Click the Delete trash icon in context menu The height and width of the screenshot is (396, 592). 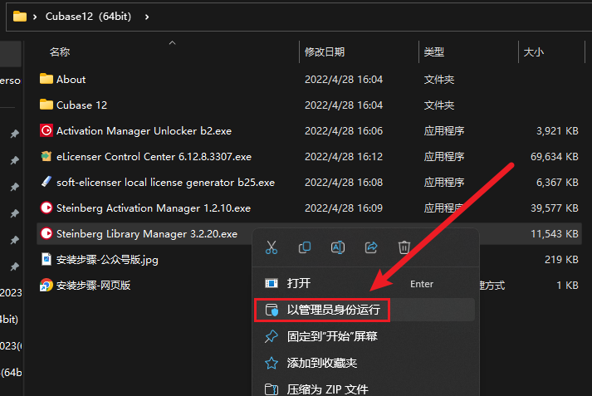tap(404, 247)
